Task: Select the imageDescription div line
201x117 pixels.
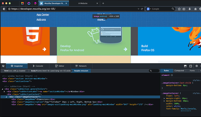Action: (57, 102)
